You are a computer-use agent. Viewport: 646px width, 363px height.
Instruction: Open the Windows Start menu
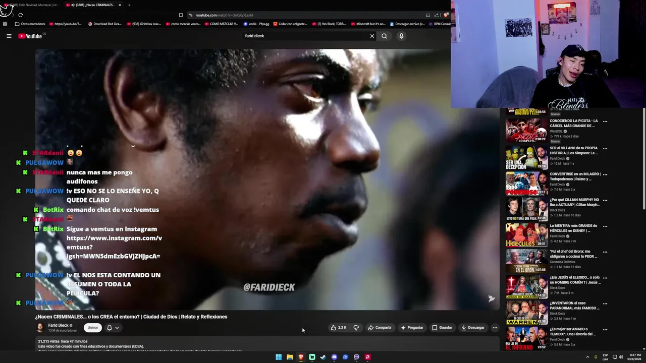pyautogui.click(x=279, y=357)
